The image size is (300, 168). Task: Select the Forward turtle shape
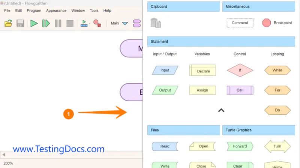(x=240, y=146)
